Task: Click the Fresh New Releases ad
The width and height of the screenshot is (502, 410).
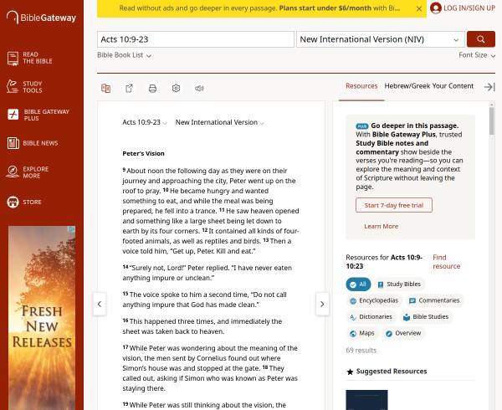Action: click(42, 318)
